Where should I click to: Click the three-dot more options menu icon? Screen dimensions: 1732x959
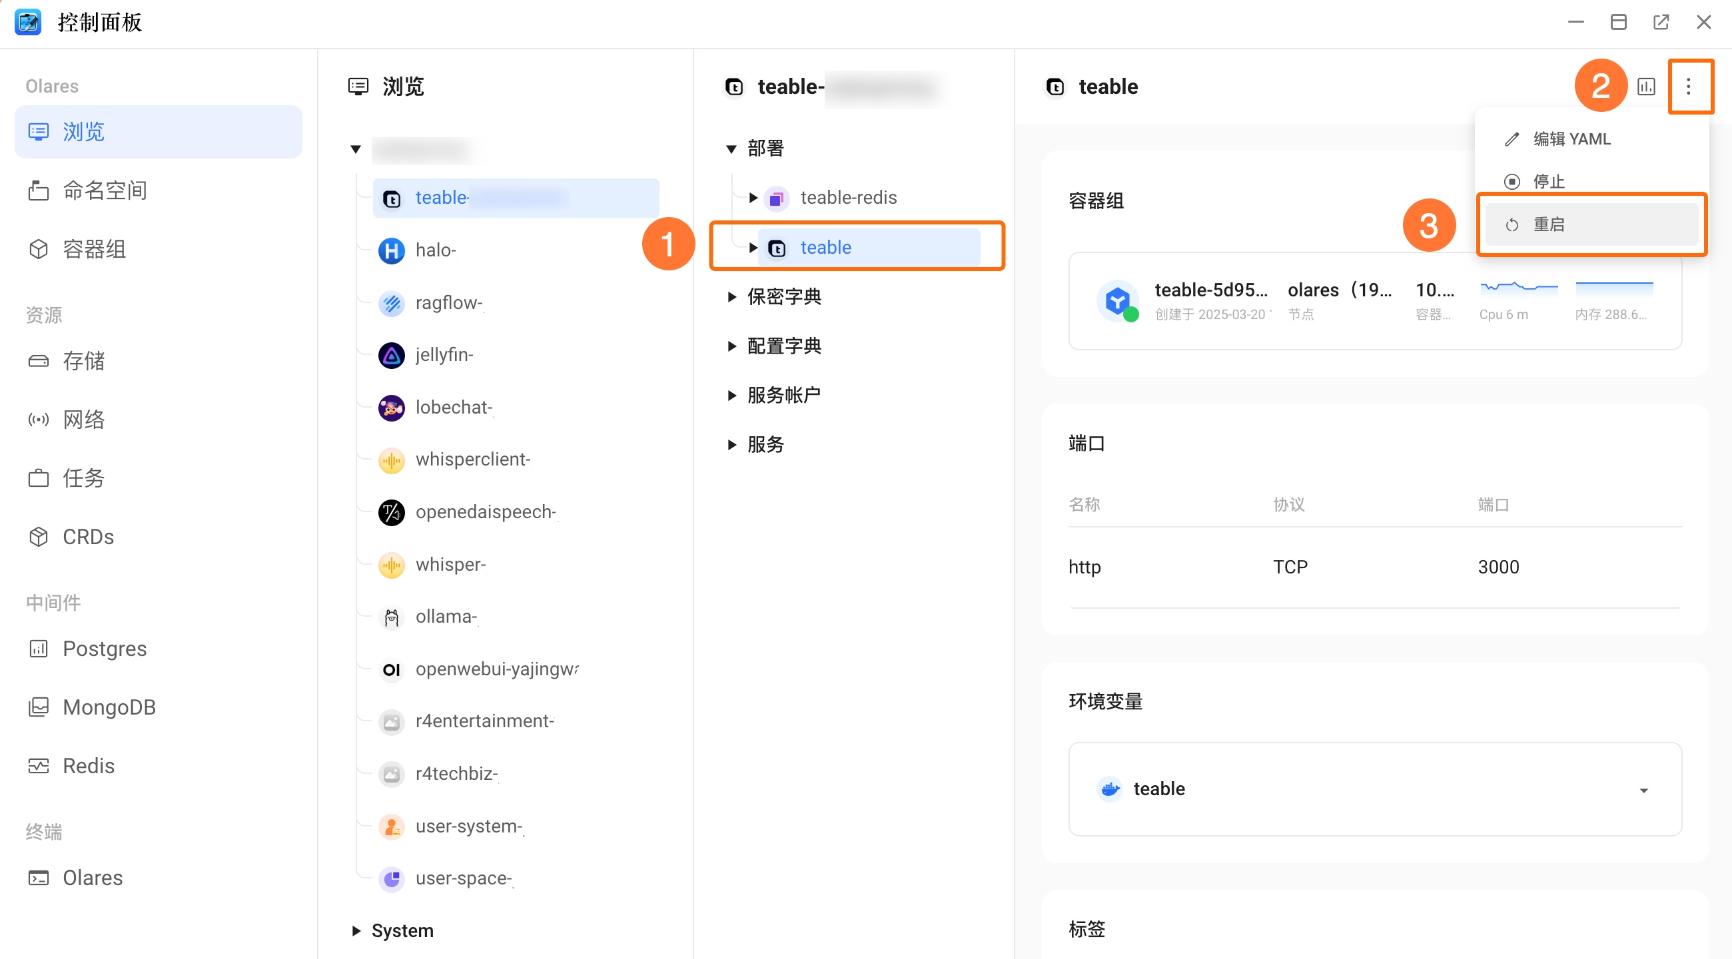click(x=1689, y=86)
